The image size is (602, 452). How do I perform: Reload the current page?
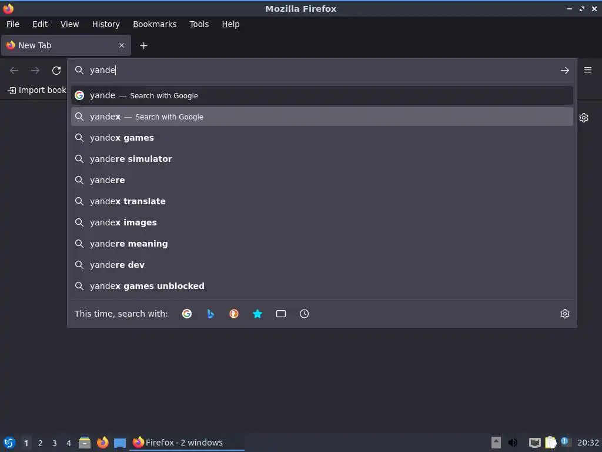point(56,71)
